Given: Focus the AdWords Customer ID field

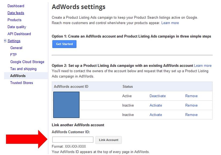Looking at the screenshot, I should pyautogui.click(x=73, y=140).
